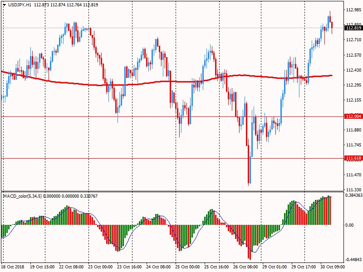
Task: Click the 29 Oct 01:00 time label
Action: (x=275, y=267)
